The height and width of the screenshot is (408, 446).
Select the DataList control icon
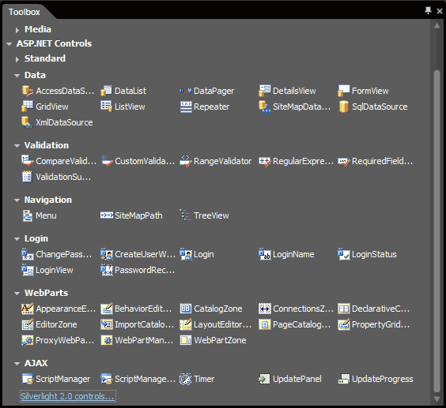pyautogui.click(x=107, y=91)
